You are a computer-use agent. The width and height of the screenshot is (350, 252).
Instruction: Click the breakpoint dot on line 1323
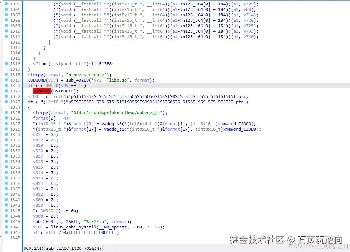coord(6,102)
